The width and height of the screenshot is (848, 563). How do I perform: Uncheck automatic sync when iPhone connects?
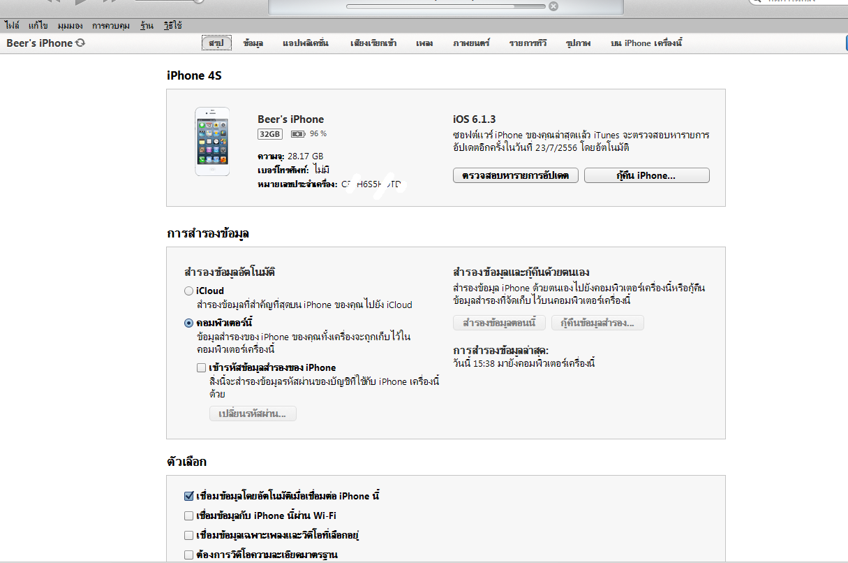188,496
